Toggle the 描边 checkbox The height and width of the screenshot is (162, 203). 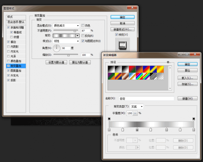(8, 42)
